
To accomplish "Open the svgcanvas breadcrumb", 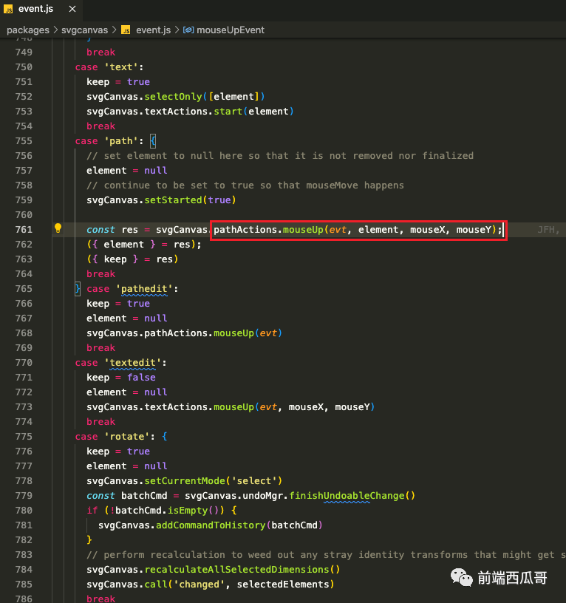I will click(84, 30).
